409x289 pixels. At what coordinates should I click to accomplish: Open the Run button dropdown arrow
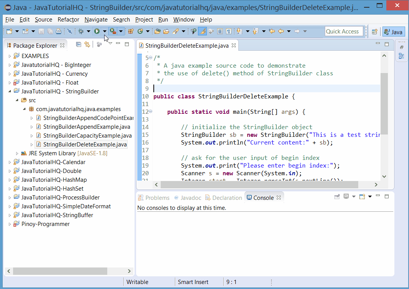pyautogui.click(x=105, y=31)
